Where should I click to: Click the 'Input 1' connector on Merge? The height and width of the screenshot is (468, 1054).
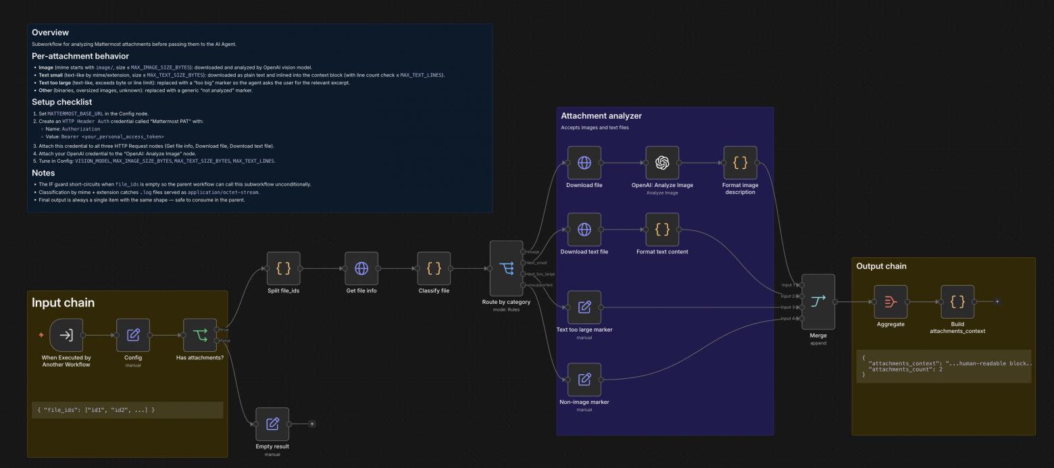(x=801, y=285)
